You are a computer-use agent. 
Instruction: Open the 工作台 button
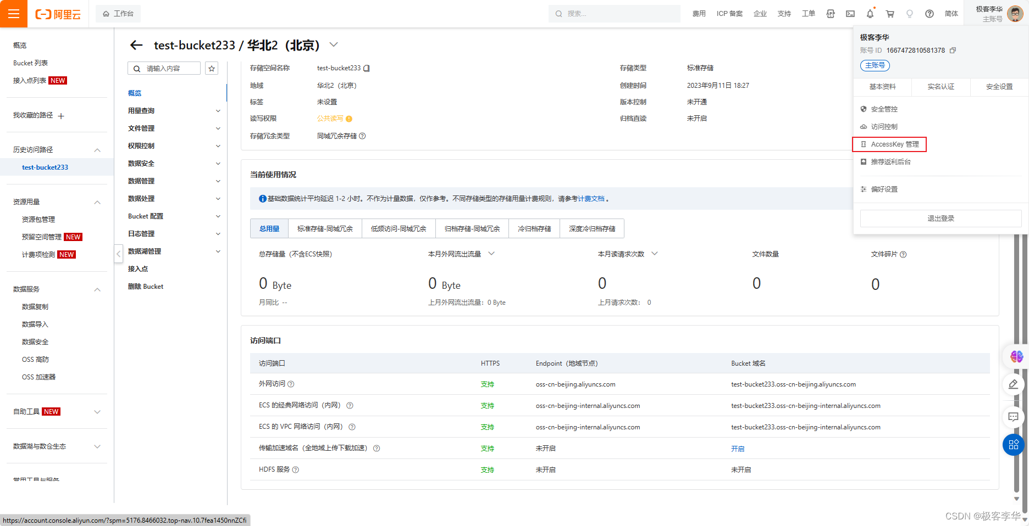[x=118, y=14]
